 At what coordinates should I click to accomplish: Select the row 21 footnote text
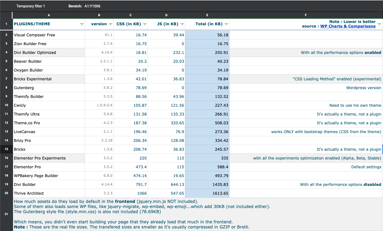[x=198, y=214]
